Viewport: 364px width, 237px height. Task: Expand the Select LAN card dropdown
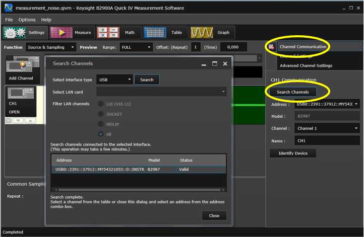tap(161, 92)
